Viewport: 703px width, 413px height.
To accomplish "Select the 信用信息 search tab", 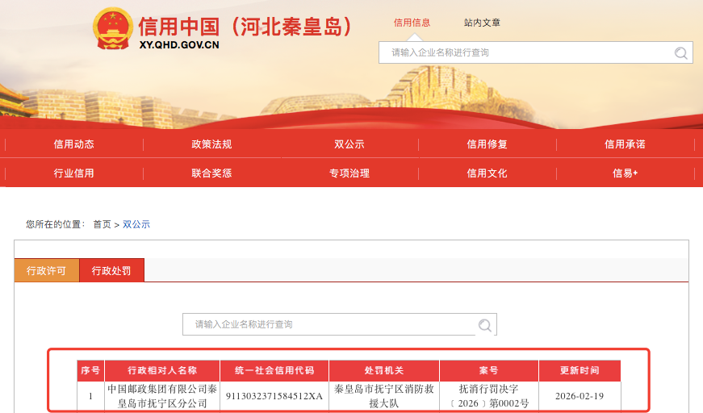I will click(412, 23).
